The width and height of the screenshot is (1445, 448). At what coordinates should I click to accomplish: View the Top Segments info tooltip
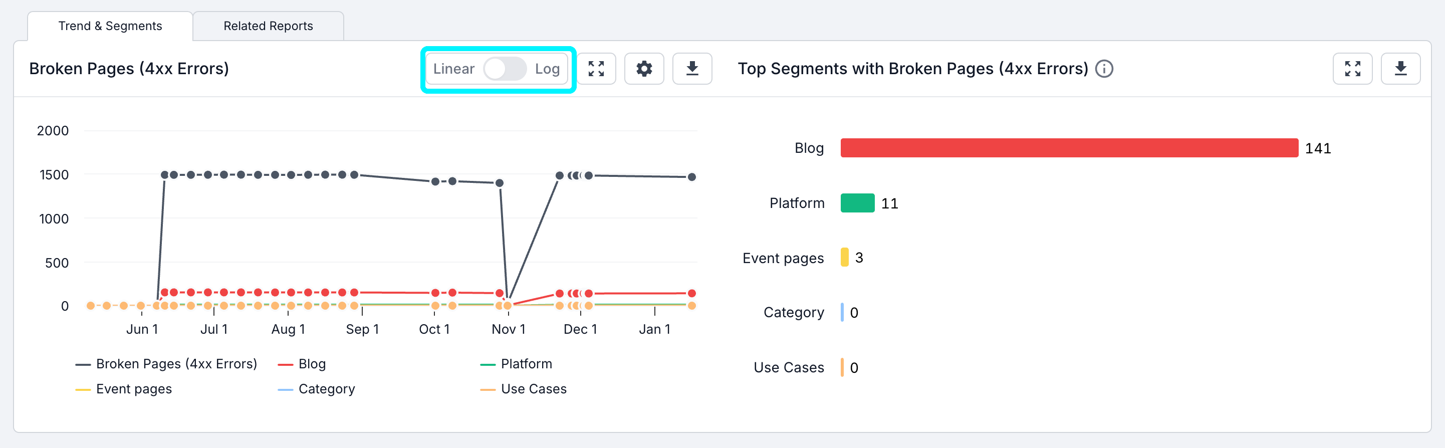click(x=1104, y=69)
